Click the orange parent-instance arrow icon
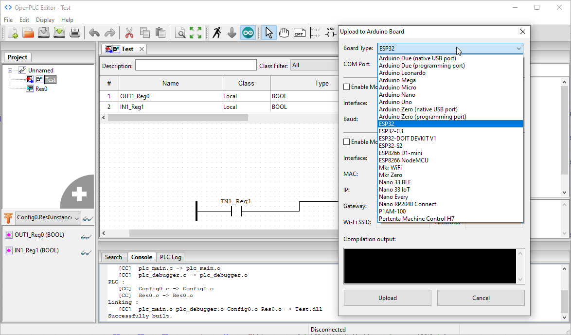This screenshot has height=335, width=571. tap(8, 218)
